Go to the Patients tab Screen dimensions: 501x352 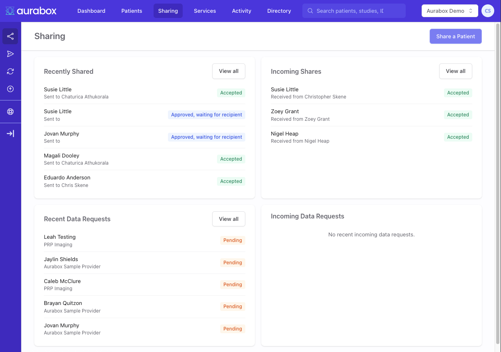(x=132, y=11)
